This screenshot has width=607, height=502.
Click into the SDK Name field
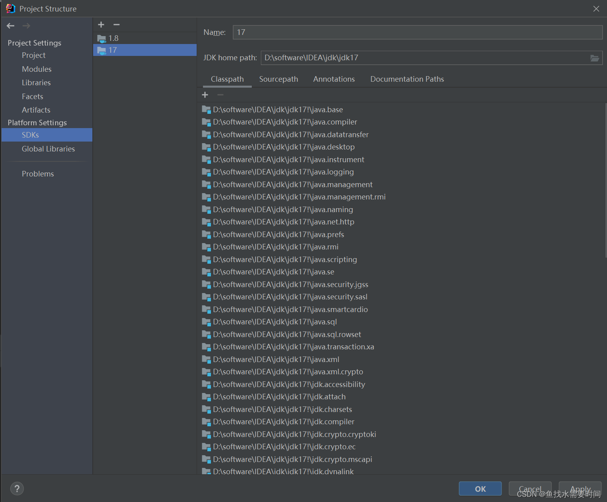(417, 32)
